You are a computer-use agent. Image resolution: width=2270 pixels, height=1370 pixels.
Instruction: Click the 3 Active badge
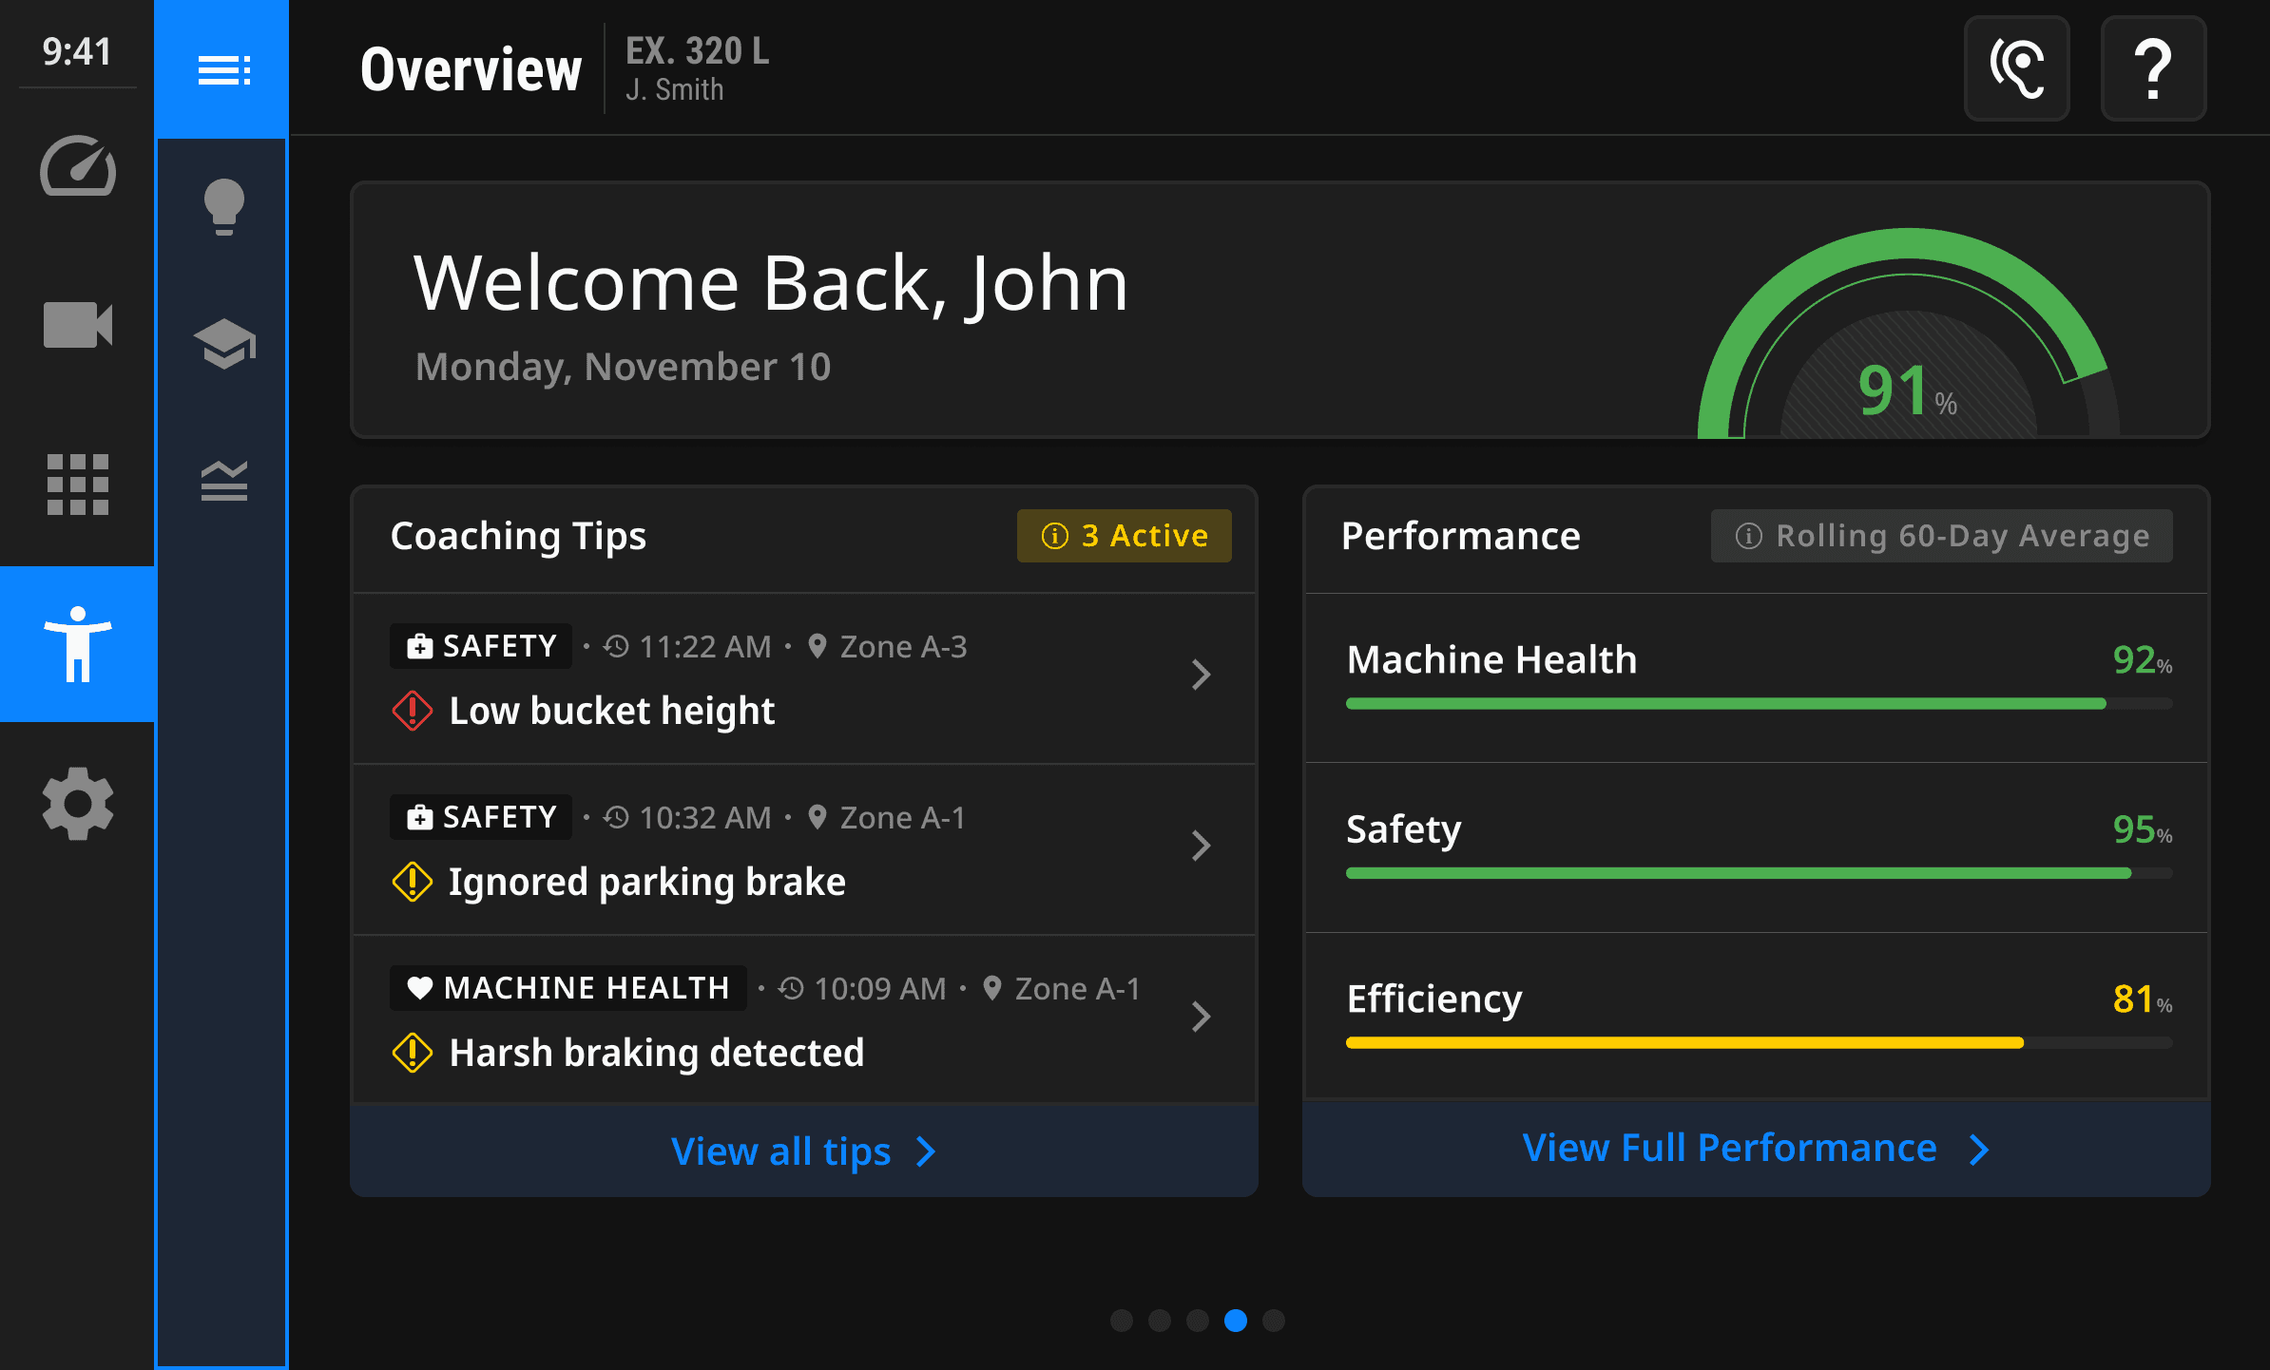pyautogui.click(x=1124, y=536)
